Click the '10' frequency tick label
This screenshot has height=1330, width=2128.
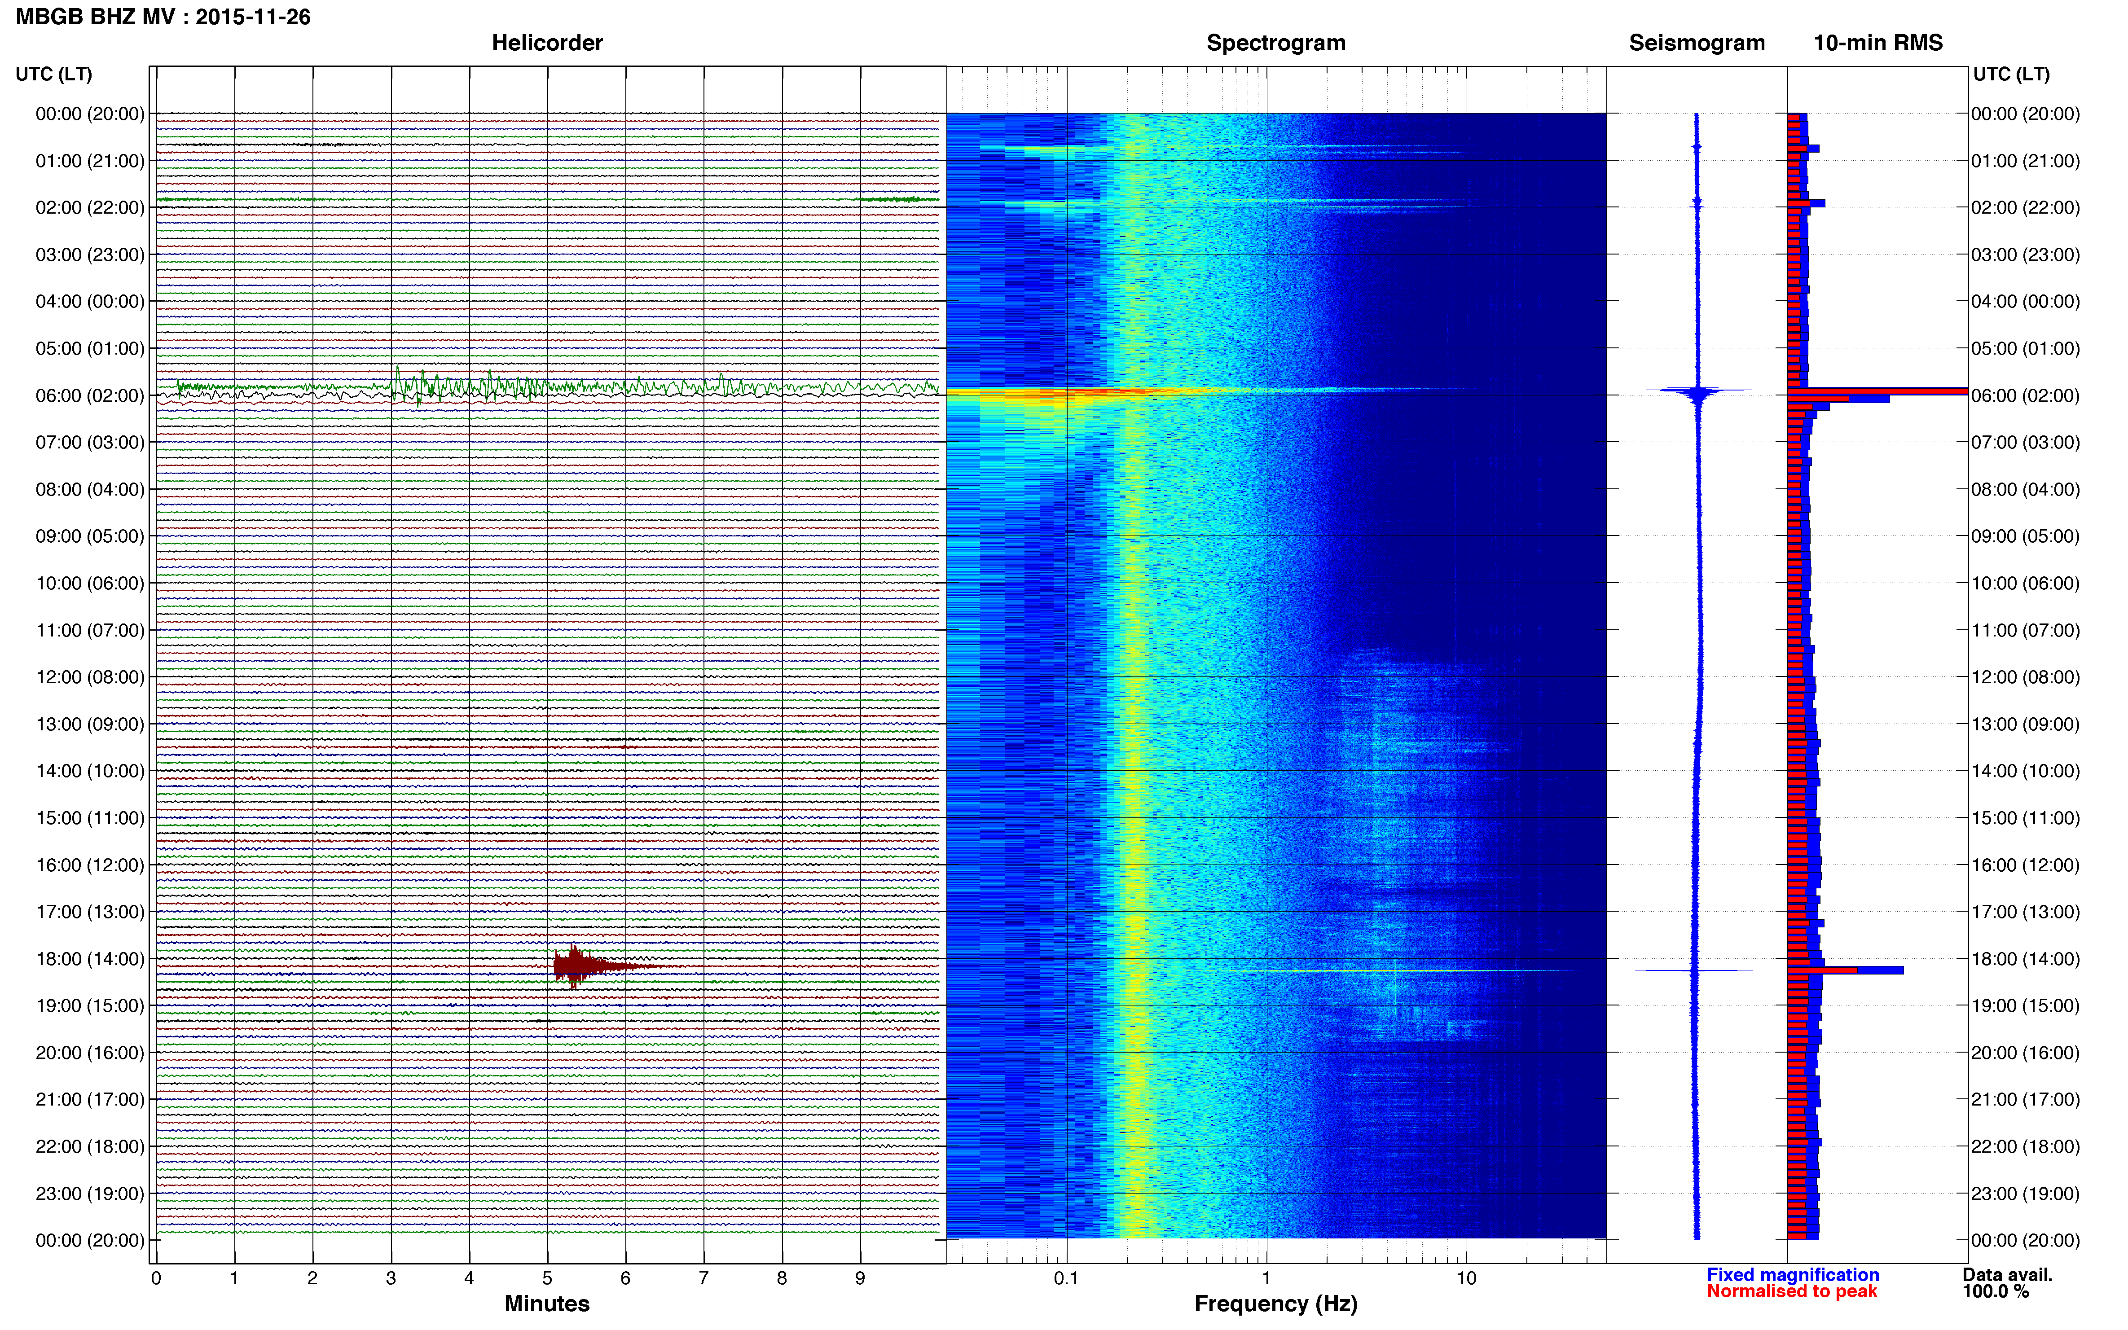(1466, 1278)
